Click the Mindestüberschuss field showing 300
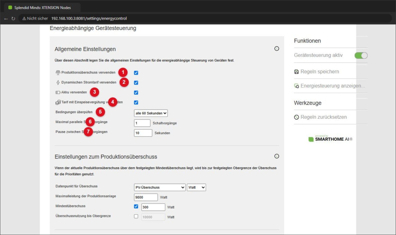 (153, 207)
